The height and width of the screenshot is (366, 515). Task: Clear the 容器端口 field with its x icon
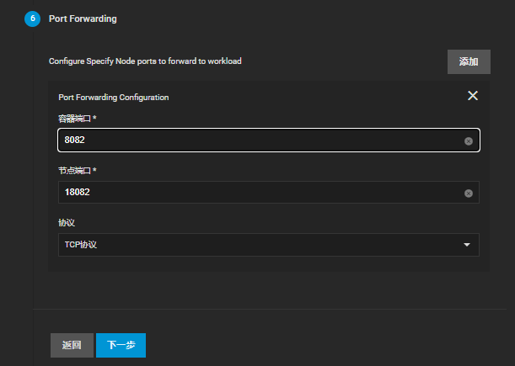[469, 141]
